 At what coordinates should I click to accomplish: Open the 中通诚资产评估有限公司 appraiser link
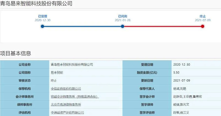coord(67,112)
